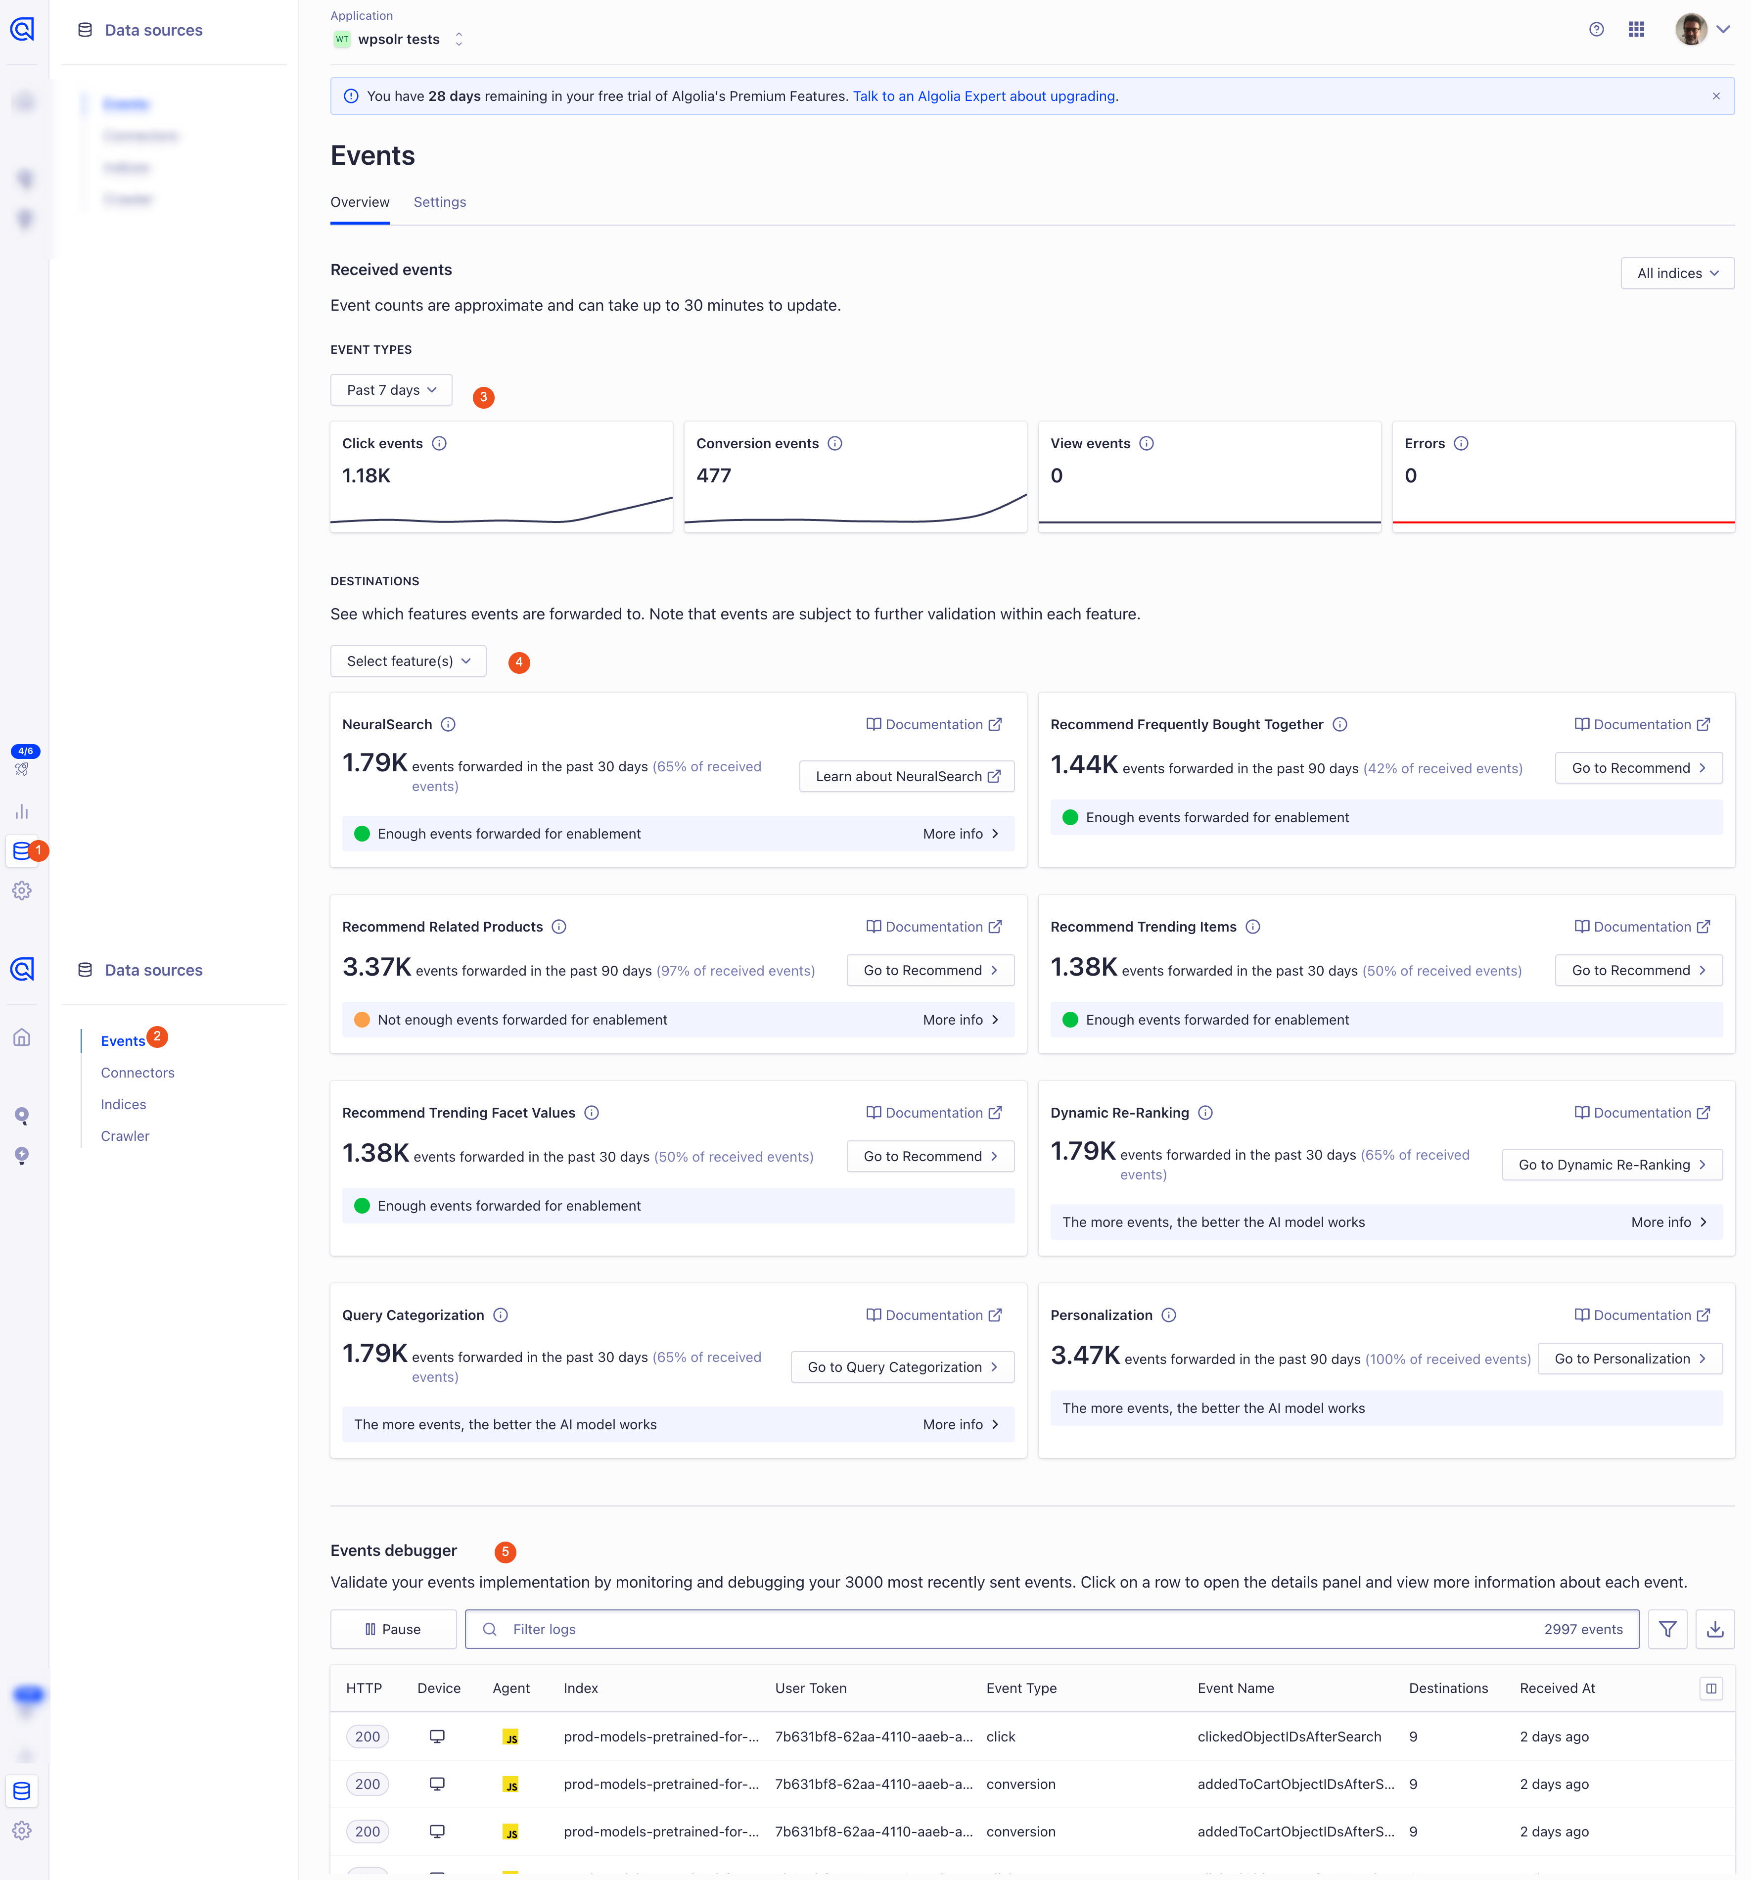
Task: Show info for Recommend Trending Items
Action: point(1253,927)
